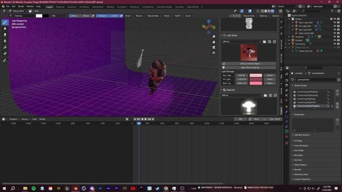Select the Draw brush tool

point(5,22)
